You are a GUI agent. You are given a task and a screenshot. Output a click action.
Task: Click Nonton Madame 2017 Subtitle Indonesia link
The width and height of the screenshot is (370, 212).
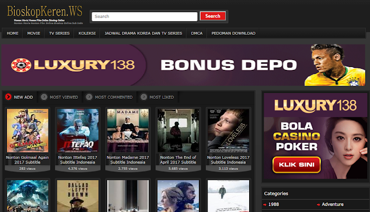click(128, 159)
